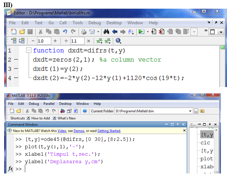Click GUIDE icon in MATLAB toolbar

pos(69,111)
